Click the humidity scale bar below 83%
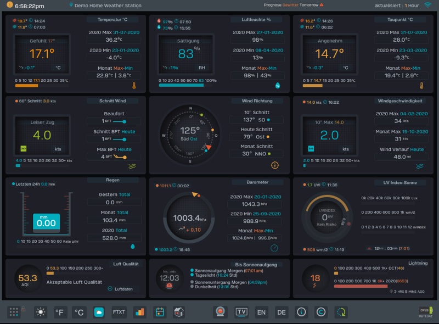 click(x=185, y=86)
